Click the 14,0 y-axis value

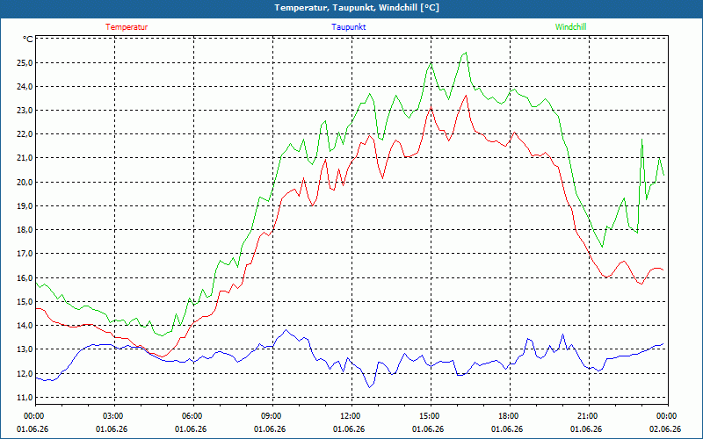point(25,326)
